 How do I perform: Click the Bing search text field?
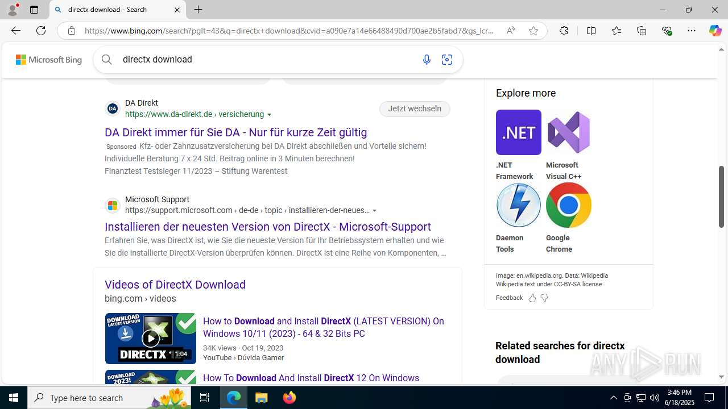(x=267, y=59)
